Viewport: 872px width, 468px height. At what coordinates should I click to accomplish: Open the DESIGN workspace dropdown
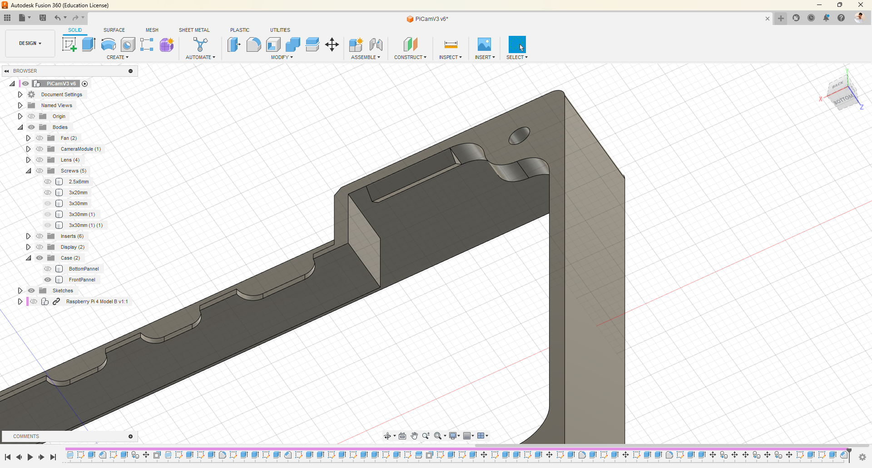pos(30,44)
